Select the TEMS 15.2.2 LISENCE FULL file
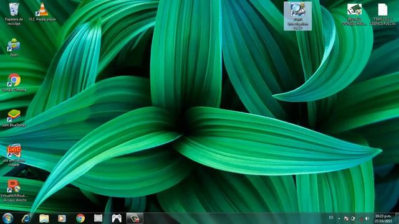This screenshot has height=224, width=399. tap(383, 14)
